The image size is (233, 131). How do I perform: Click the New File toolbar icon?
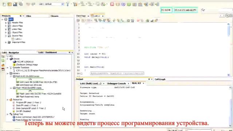pyautogui.click(x=4, y=4)
